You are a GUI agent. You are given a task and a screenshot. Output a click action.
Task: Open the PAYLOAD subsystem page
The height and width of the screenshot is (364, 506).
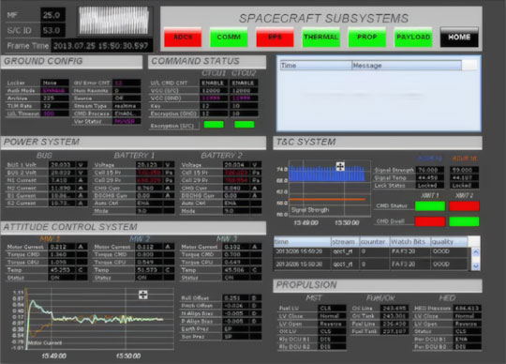413,38
